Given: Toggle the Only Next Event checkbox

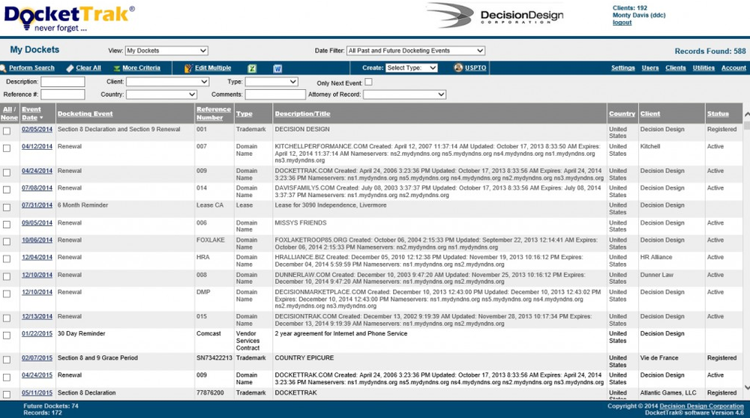Looking at the screenshot, I should point(368,82).
